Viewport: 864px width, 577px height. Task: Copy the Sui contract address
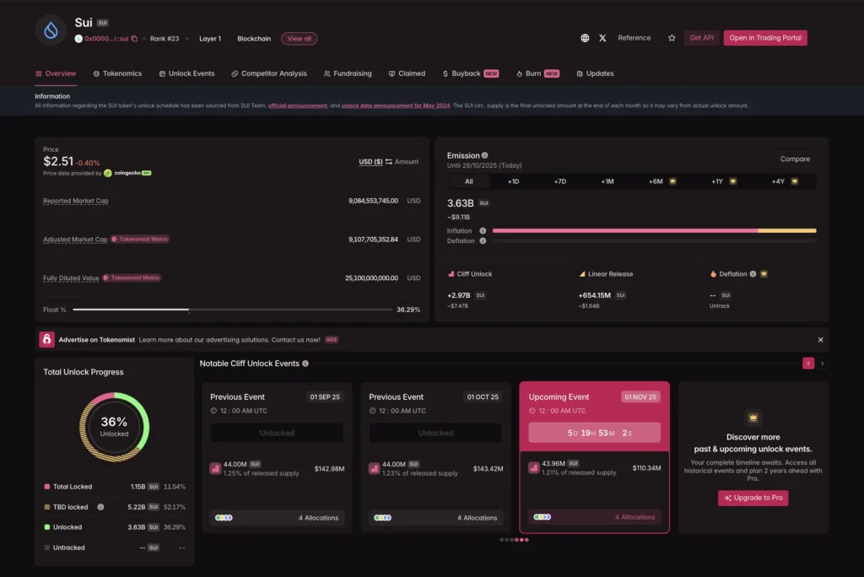coord(134,39)
